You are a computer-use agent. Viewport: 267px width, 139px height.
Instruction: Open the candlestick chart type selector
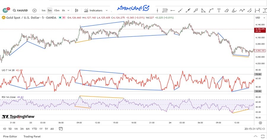pyautogui.click(x=77, y=10)
